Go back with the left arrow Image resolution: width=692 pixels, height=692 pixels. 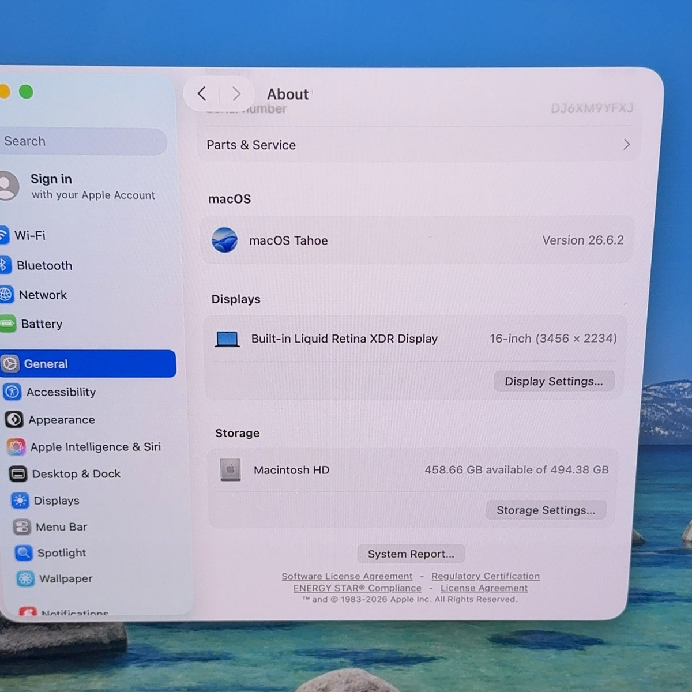pos(202,93)
